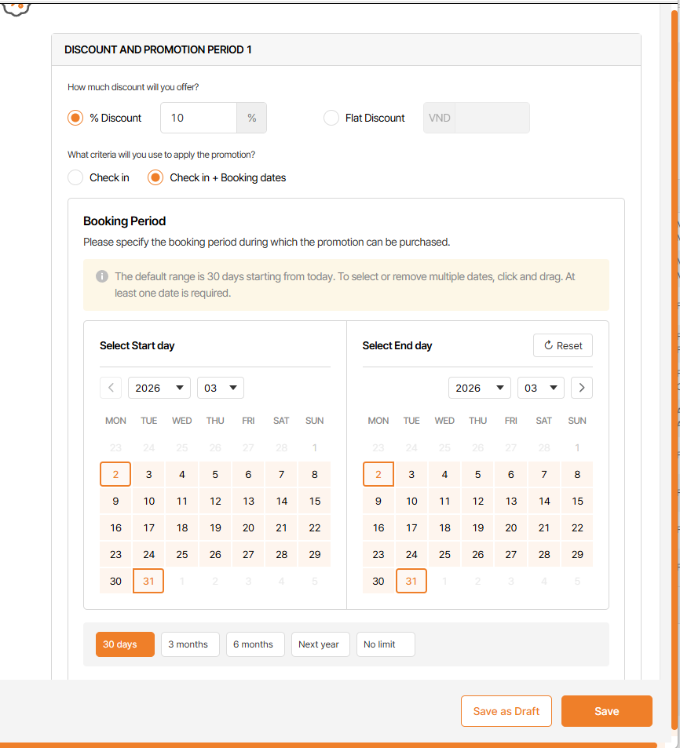Pick the No limit preset range
The image size is (680, 748).
(x=386, y=644)
